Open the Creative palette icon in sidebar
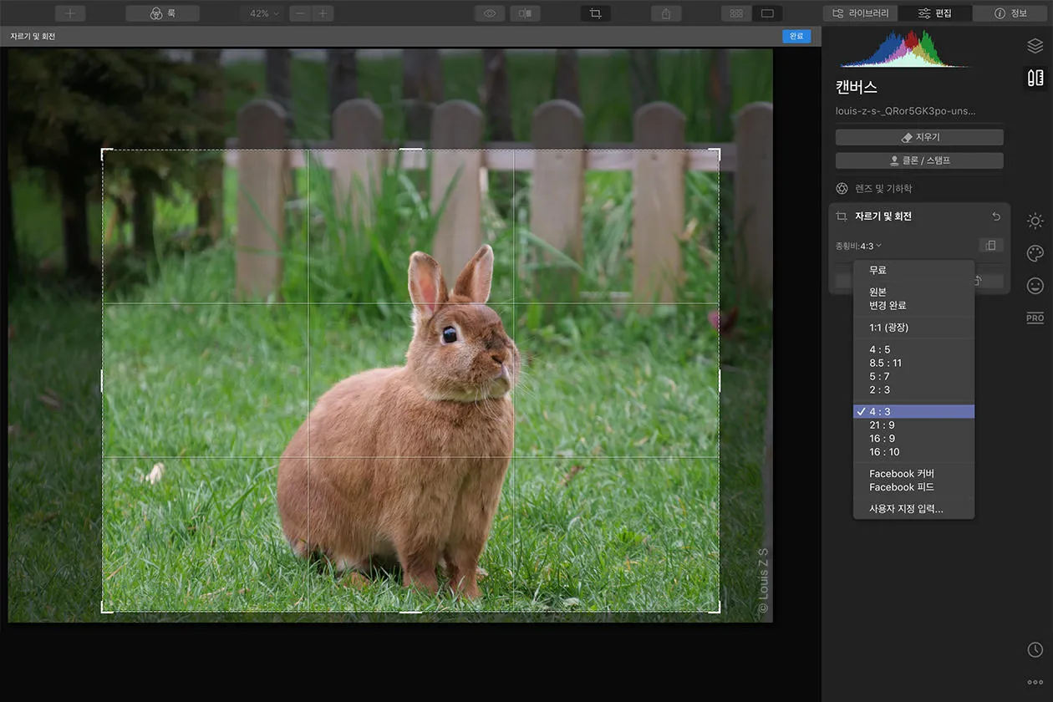 [x=1035, y=253]
